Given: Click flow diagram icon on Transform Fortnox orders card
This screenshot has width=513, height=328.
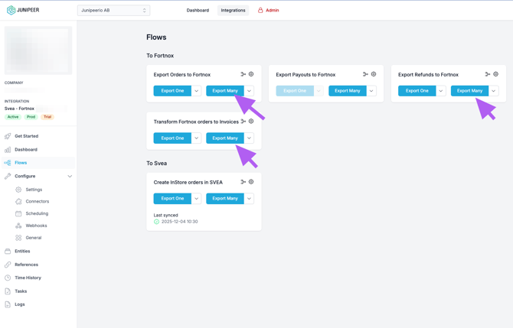Looking at the screenshot, I should [x=243, y=122].
